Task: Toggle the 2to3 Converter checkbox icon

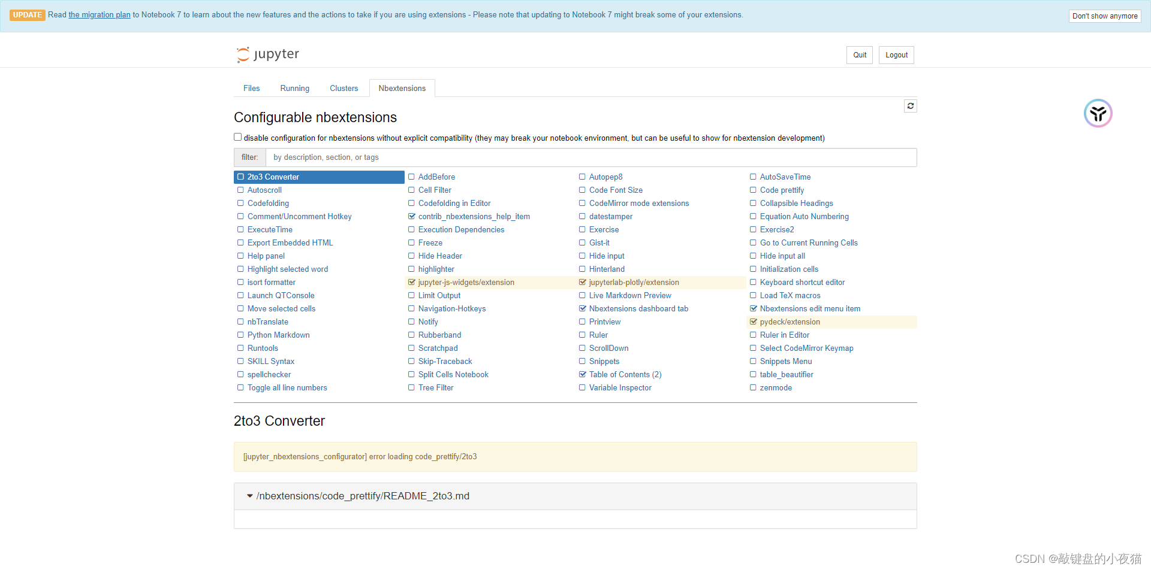Action: [241, 177]
